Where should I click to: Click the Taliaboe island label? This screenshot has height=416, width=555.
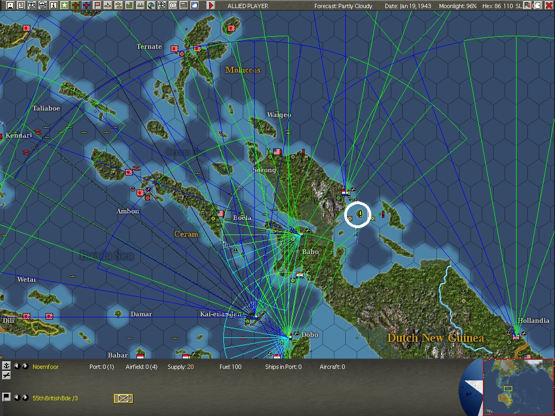pyautogui.click(x=47, y=108)
